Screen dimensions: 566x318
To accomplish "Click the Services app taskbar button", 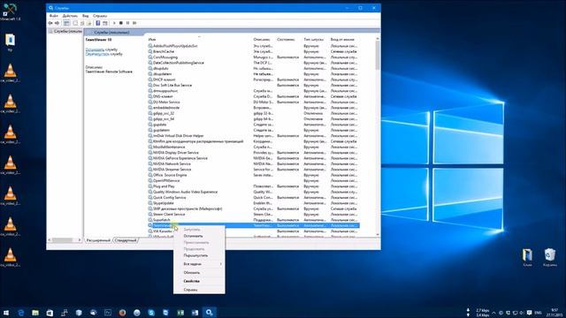I will click(210, 313).
